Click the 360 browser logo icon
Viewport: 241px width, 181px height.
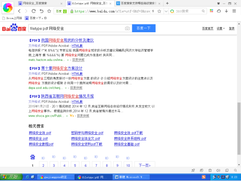pos(7,8)
